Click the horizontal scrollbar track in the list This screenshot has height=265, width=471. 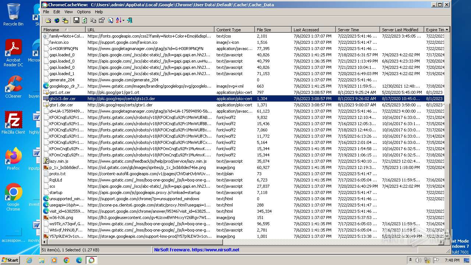(331, 242)
